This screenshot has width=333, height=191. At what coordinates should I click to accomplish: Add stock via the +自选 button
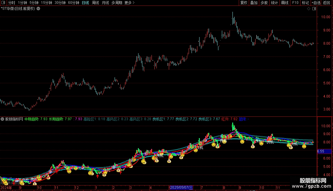(316, 3)
